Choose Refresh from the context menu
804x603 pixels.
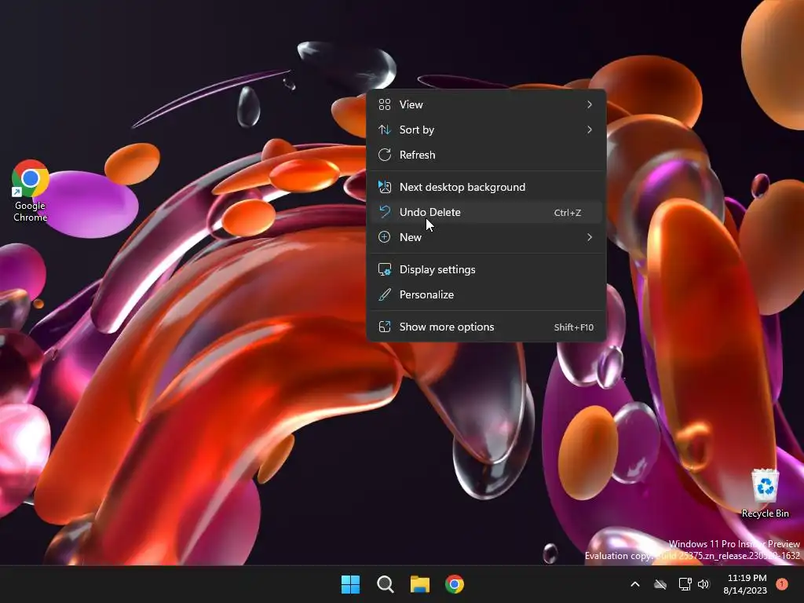[x=486, y=155]
